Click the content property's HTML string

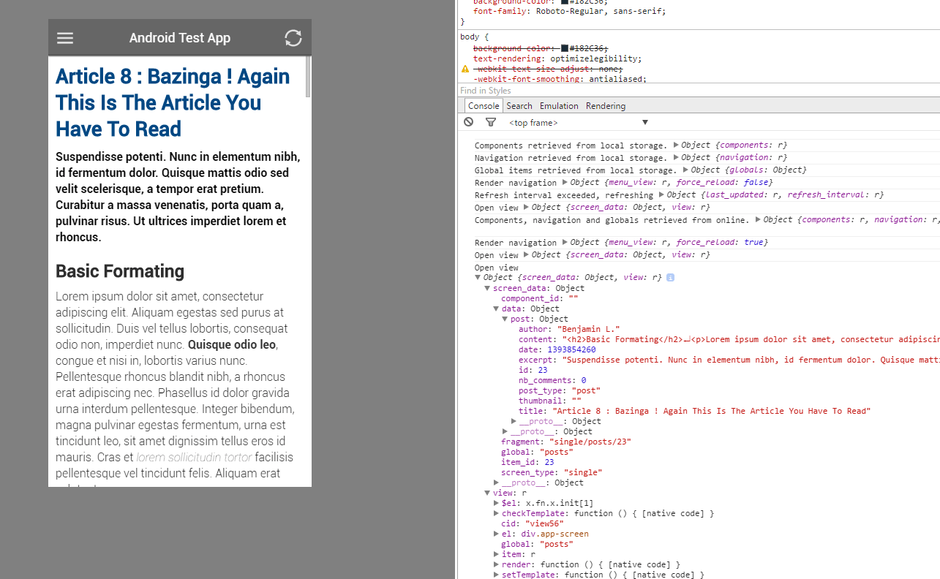pos(751,339)
